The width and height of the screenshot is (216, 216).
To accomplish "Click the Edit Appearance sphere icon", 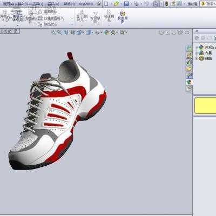I will click(106, 32).
